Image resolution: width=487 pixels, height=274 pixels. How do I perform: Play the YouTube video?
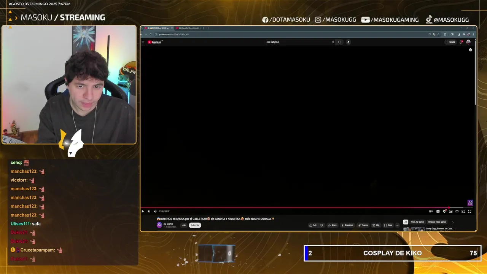143,211
